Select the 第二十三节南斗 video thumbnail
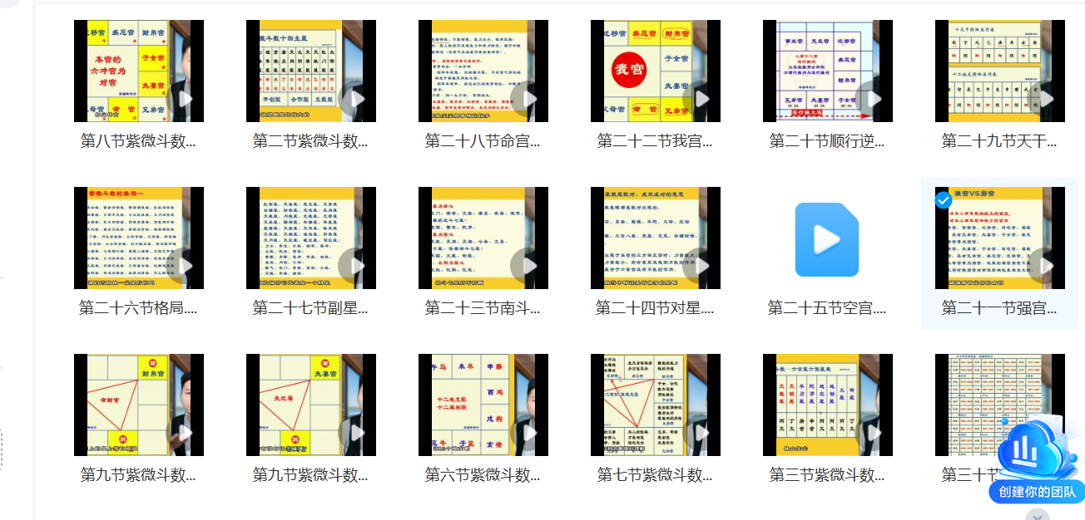 click(483, 238)
